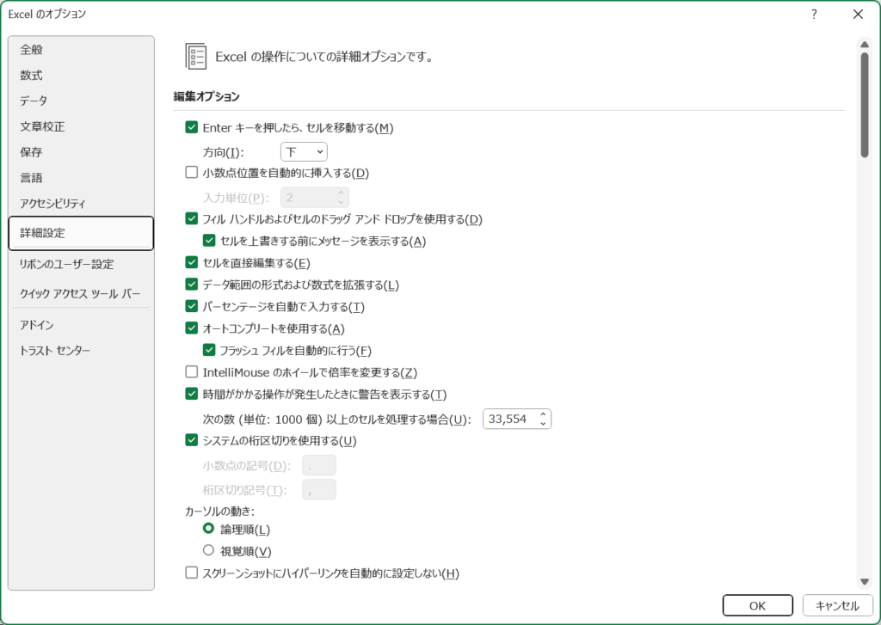Enable 小数点位置を自動的に挿入する

pyautogui.click(x=190, y=173)
